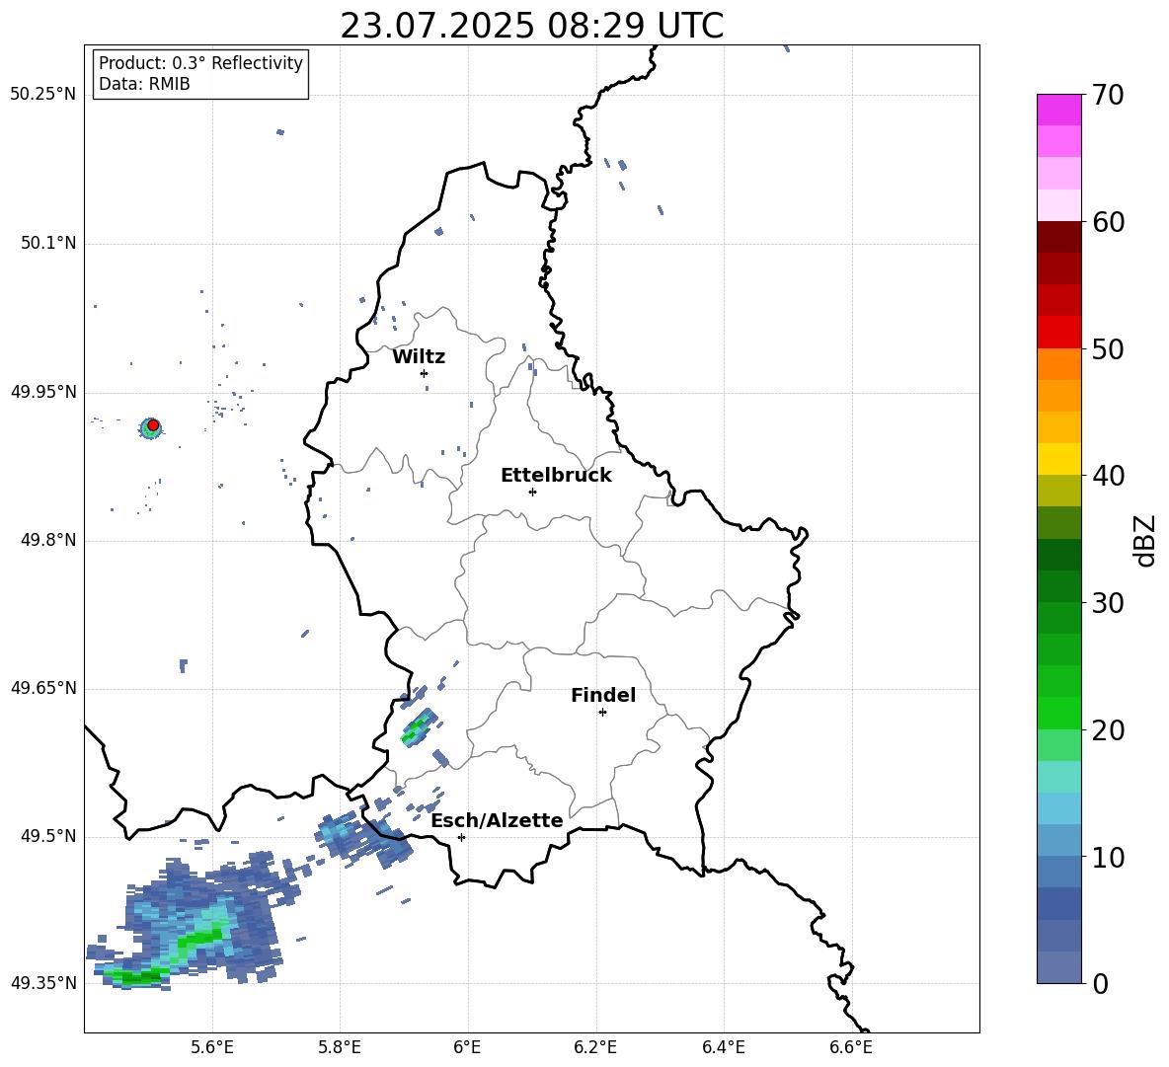1169x1067 pixels.
Task: Click the yellow colorbar segment at 40
Action: pos(1059,459)
